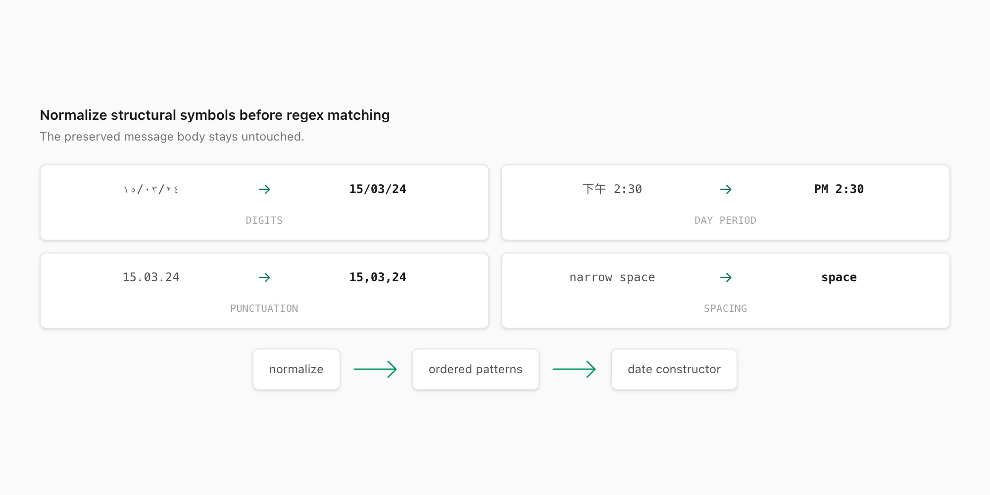
Task: Click the arrow icon in the DAY PERIOD card
Action: point(726,189)
